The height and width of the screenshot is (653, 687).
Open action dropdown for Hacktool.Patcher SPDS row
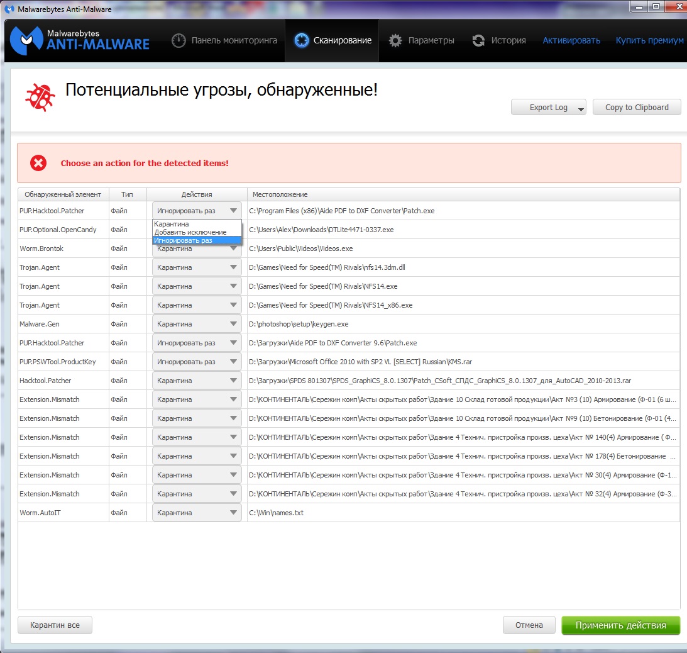pyautogui.click(x=197, y=381)
